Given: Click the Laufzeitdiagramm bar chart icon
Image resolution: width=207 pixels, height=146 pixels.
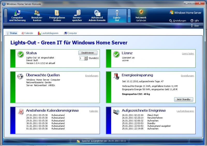Looking at the screenshot, I should pyautogui.click(x=39, y=33).
